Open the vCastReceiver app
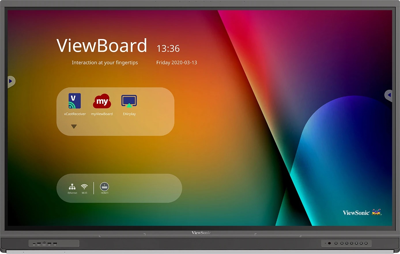The height and width of the screenshot is (254, 400). (75, 101)
